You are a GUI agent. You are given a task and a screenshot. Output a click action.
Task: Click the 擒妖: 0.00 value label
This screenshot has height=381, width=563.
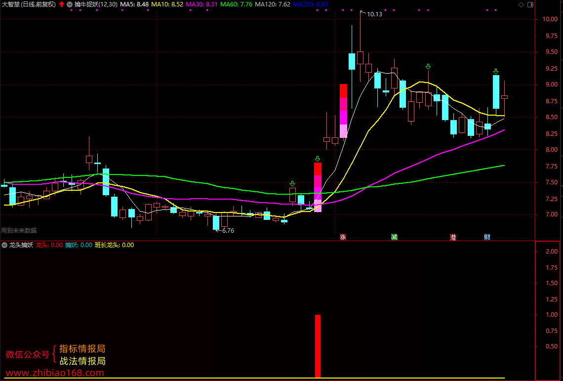click(79, 245)
